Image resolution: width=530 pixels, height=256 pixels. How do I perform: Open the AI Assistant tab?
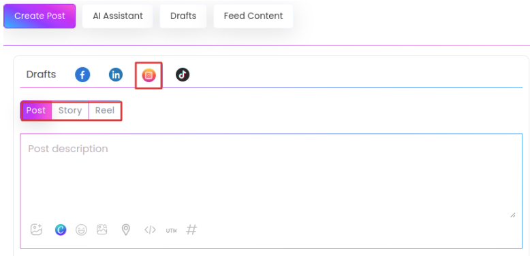118,16
